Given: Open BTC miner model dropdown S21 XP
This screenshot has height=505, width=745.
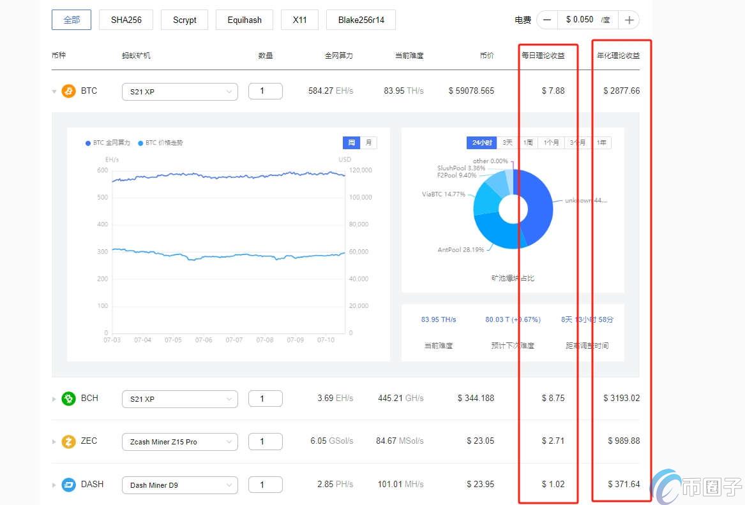Looking at the screenshot, I should point(180,92).
